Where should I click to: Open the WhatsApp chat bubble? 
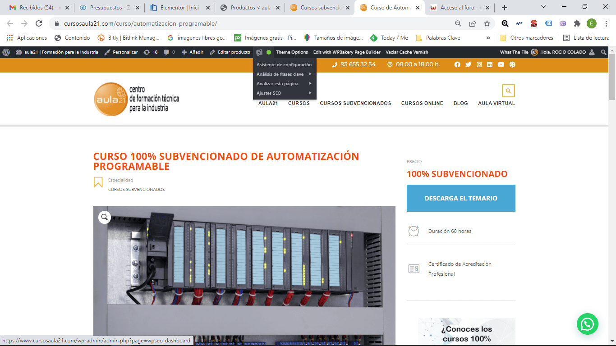coord(588,324)
